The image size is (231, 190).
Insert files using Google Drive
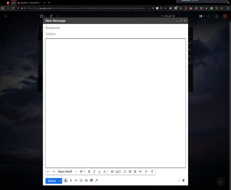point(86,180)
